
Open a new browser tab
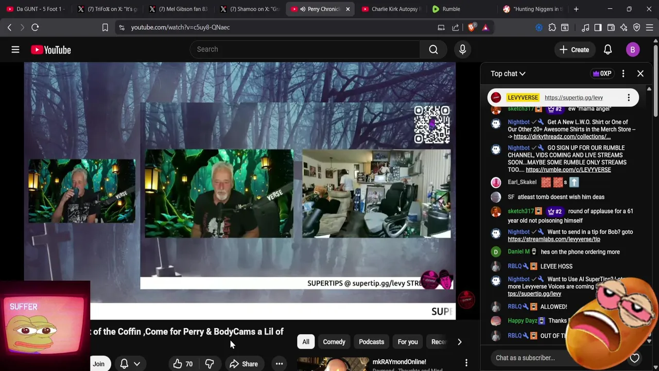576,9
